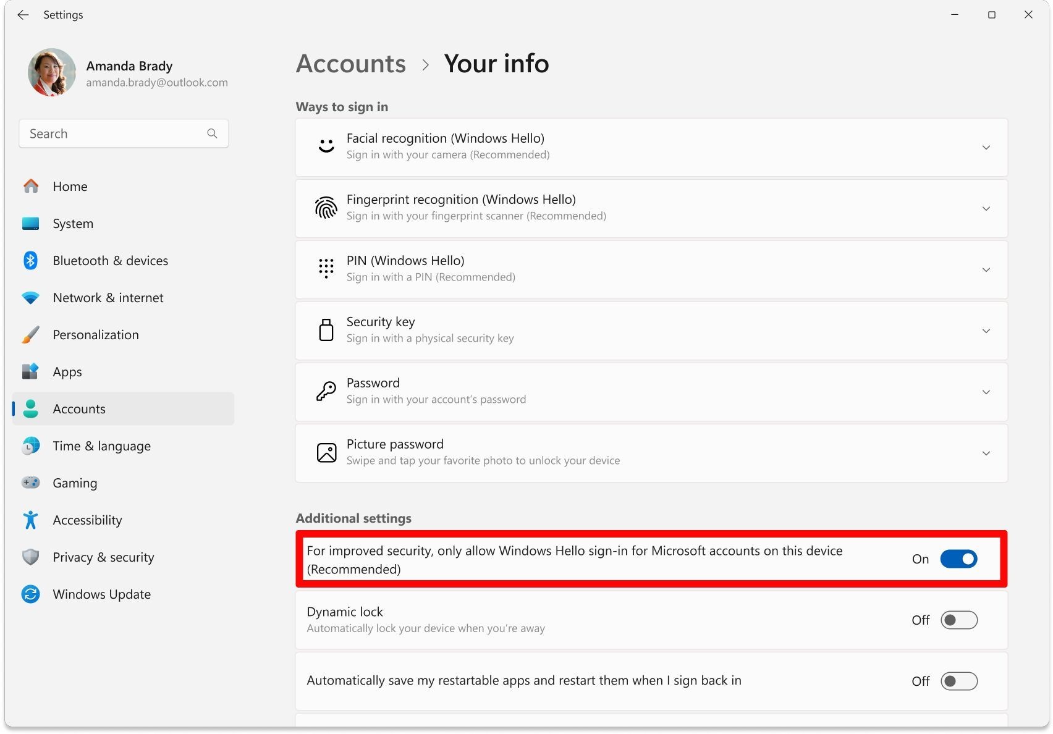
Task: Open the Network & internet settings page
Action: coord(108,298)
